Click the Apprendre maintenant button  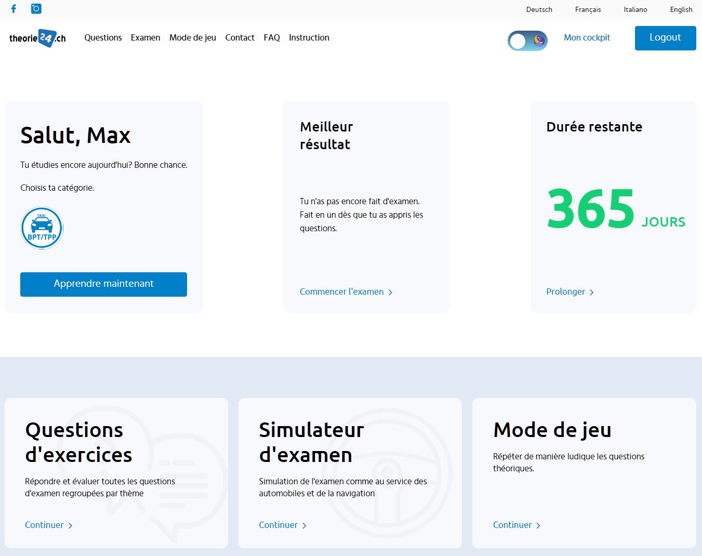click(x=103, y=284)
